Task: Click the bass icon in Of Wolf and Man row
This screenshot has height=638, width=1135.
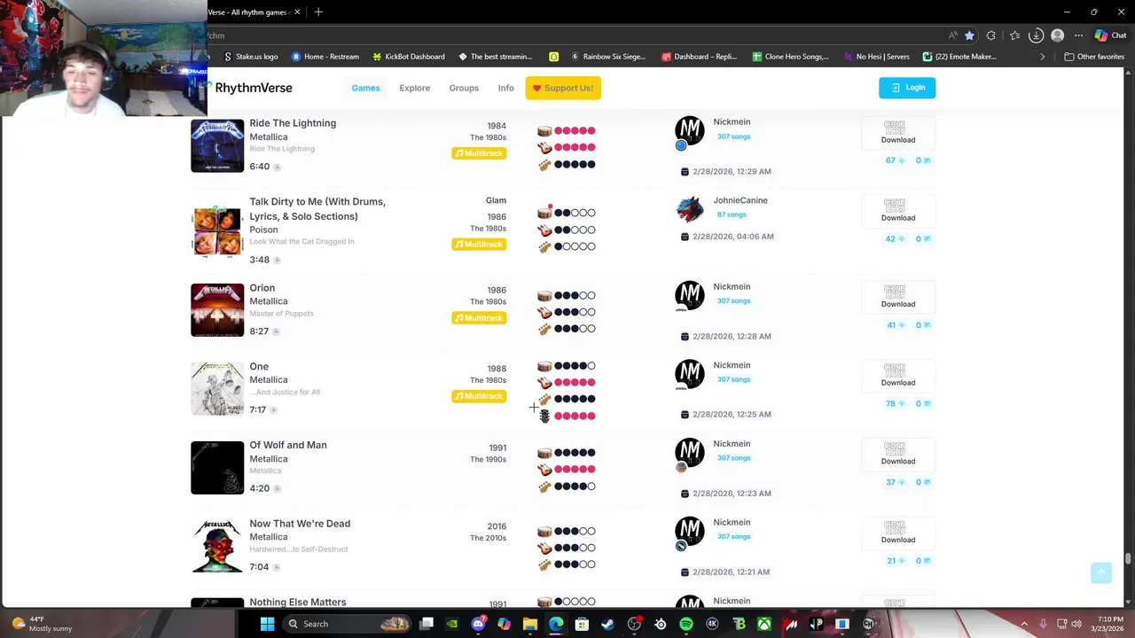Action: [544, 486]
